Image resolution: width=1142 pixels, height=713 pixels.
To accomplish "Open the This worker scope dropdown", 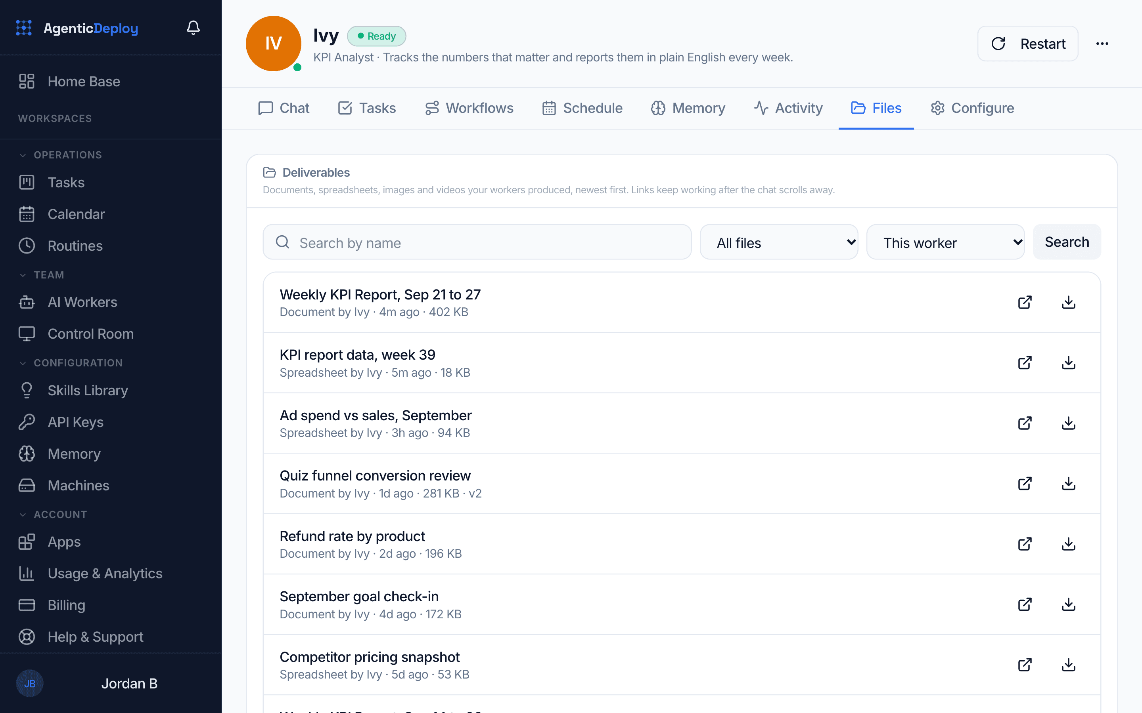I will 945,242.
